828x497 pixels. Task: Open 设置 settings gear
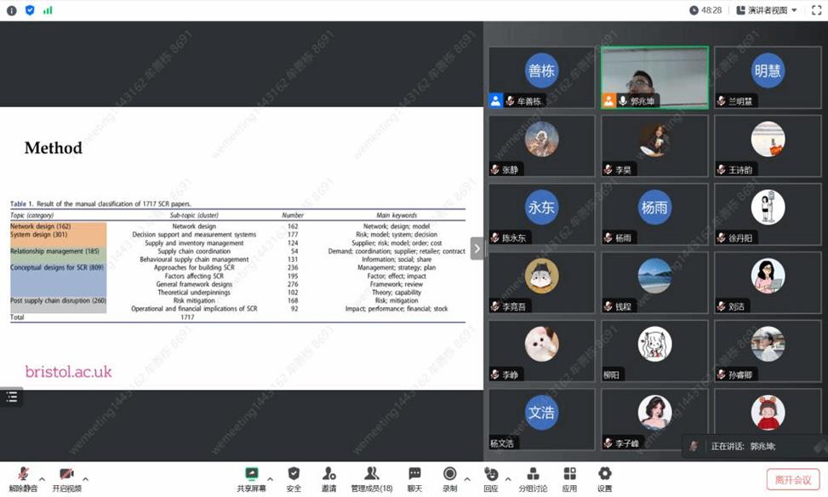[x=604, y=475]
